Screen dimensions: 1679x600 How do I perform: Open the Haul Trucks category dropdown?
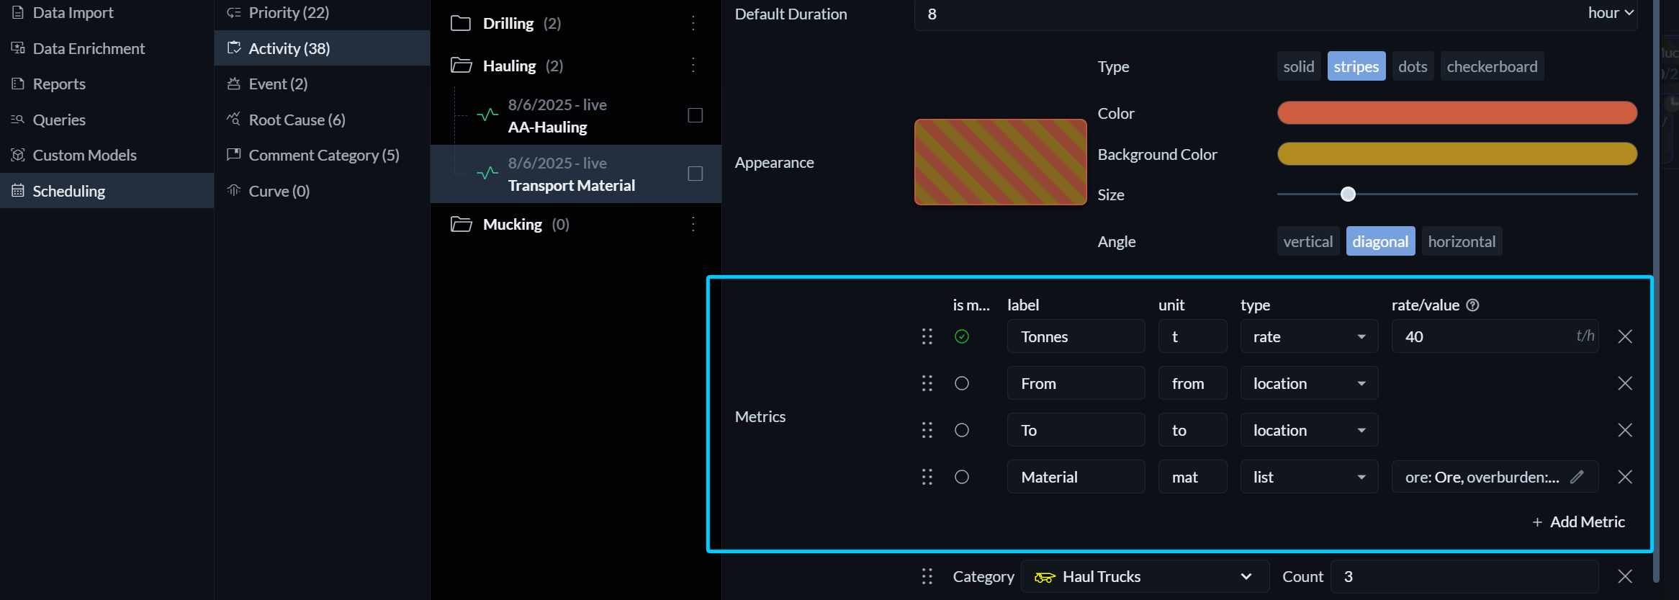point(1145,576)
